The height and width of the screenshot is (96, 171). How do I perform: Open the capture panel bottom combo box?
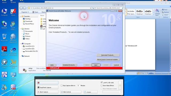pyautogui.click(x=112, y=92)
